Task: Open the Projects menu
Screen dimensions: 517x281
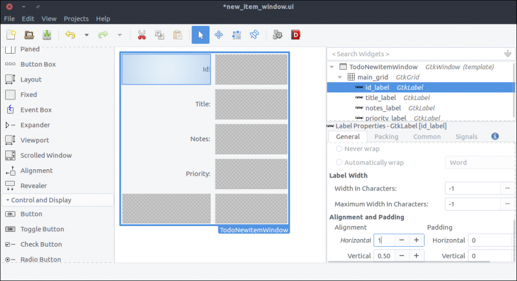Action: click(x=76, y=19)
